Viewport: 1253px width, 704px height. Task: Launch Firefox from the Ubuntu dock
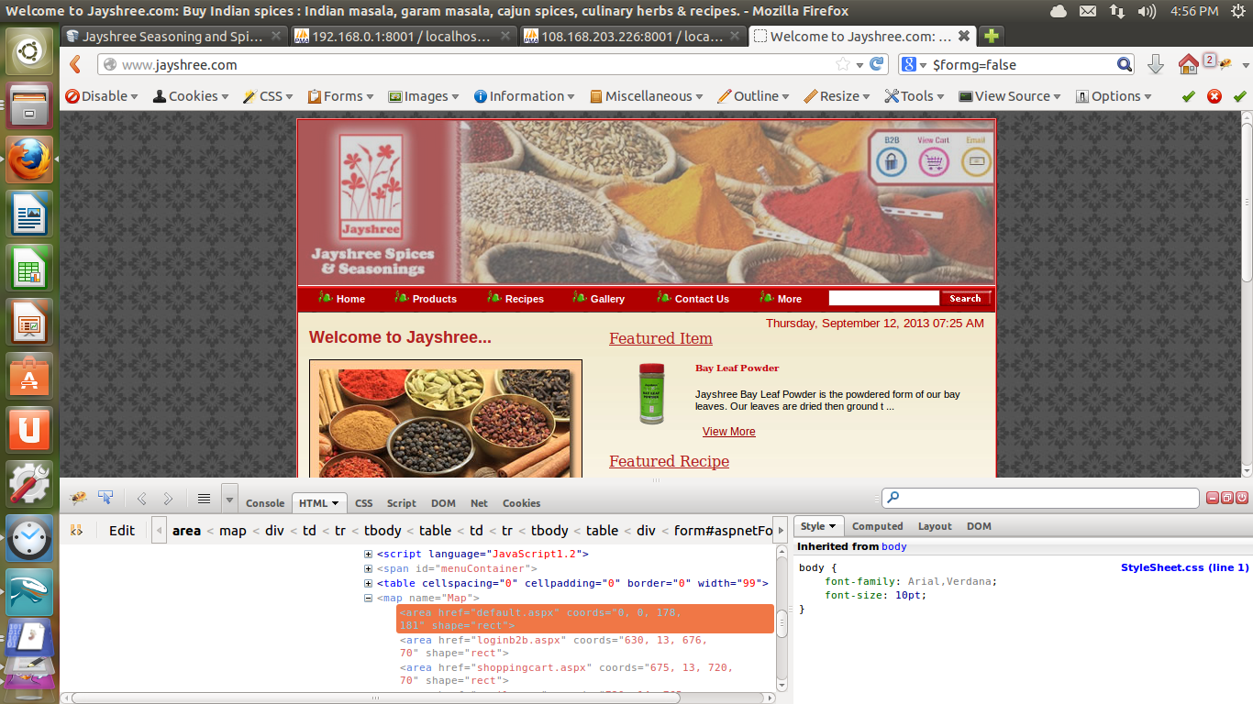[x=29, y=159]
